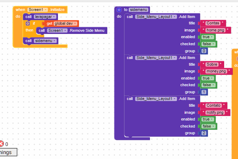
Task: Click the Sobre title text block
Action: click(212, 64)
